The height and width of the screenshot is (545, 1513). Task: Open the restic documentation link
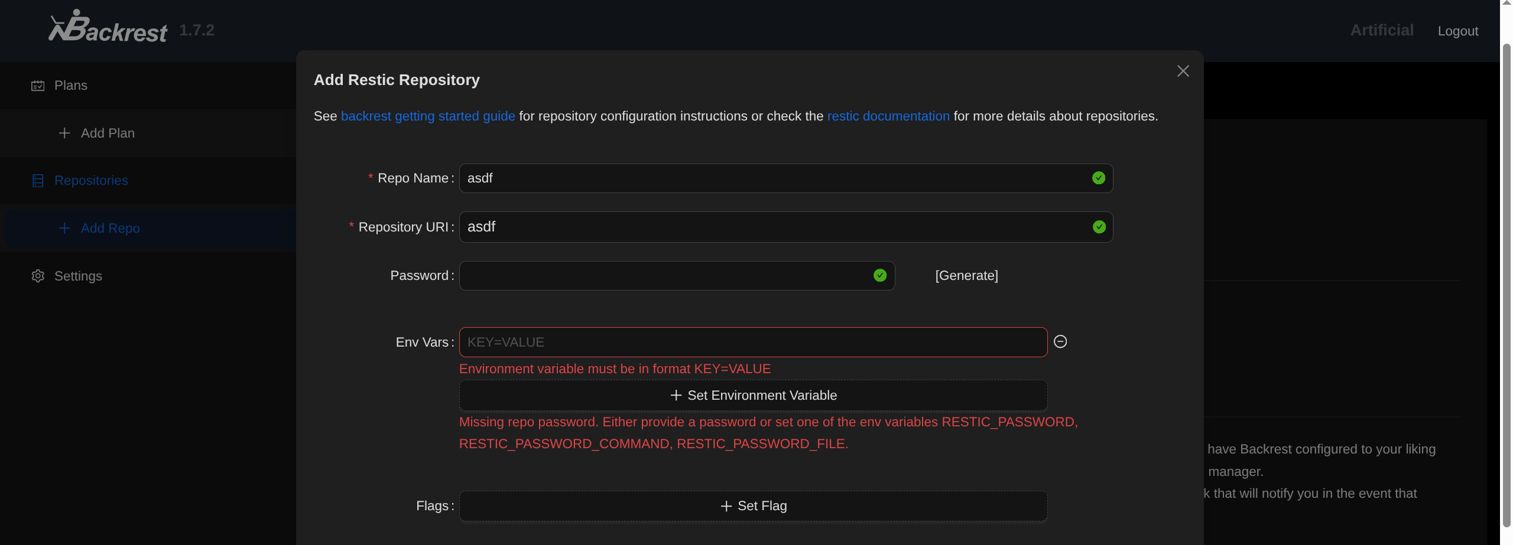[x=888, y=116]
